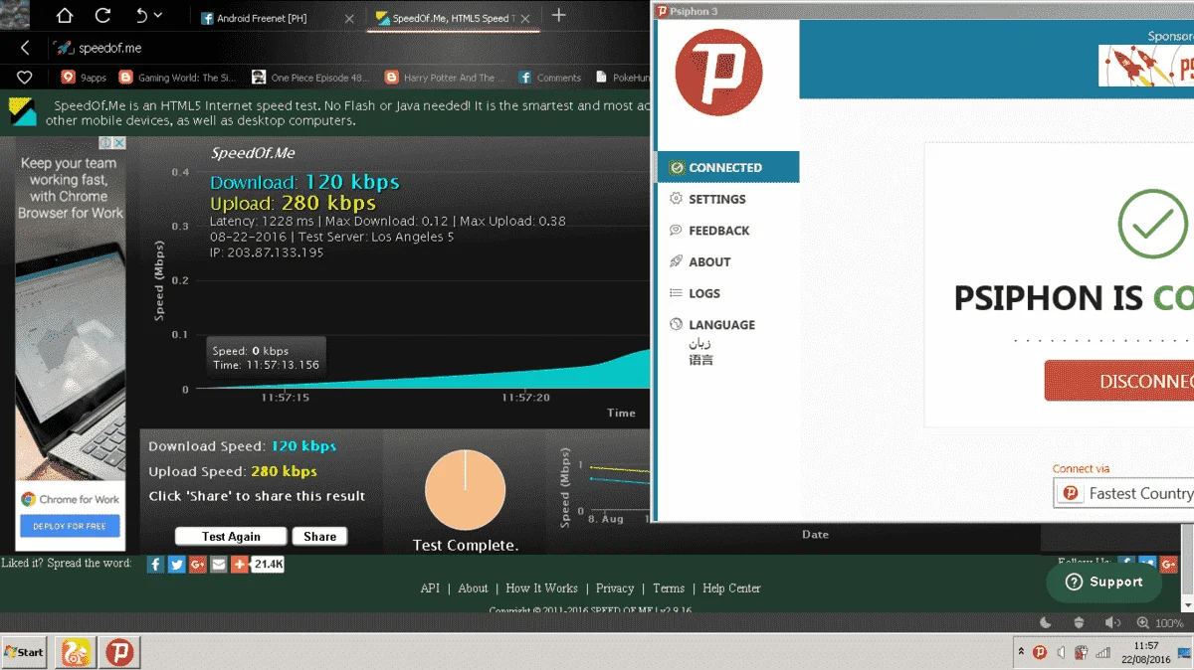The height and width of the screenshot is (670, 1194).
Task: Click the undo closed tab arrow
Action: pos(141,16)
